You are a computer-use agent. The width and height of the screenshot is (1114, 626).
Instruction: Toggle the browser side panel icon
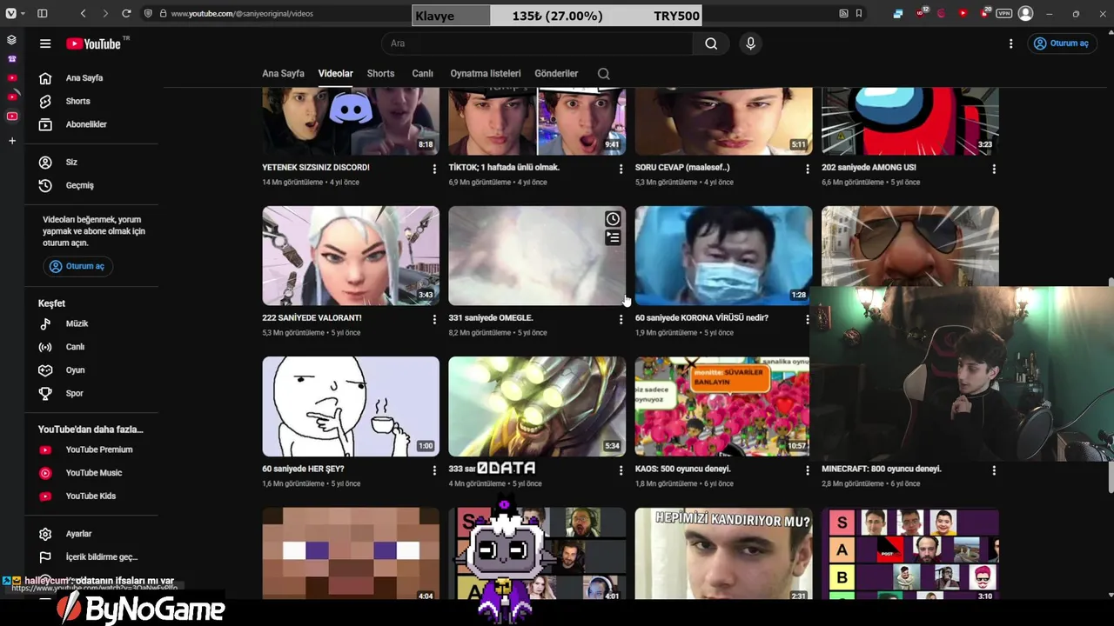point(42,14)
